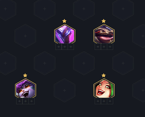Select the purple masked champion hex
The width and height of the screenshot is (145, 117).
pyautogui.click(x=65, y=34)
